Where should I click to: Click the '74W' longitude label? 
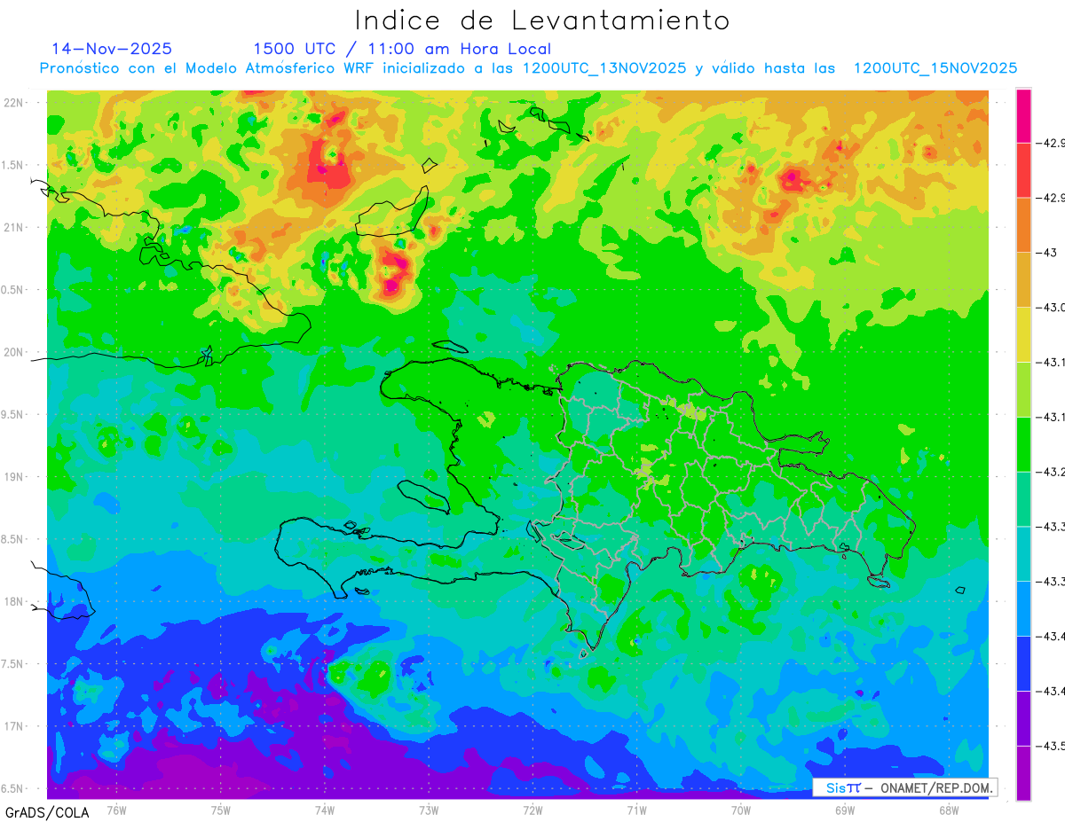(325, 810)
